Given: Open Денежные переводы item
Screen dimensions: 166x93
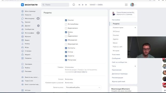Looking at the screenshot, I should (x=120, y=74).
